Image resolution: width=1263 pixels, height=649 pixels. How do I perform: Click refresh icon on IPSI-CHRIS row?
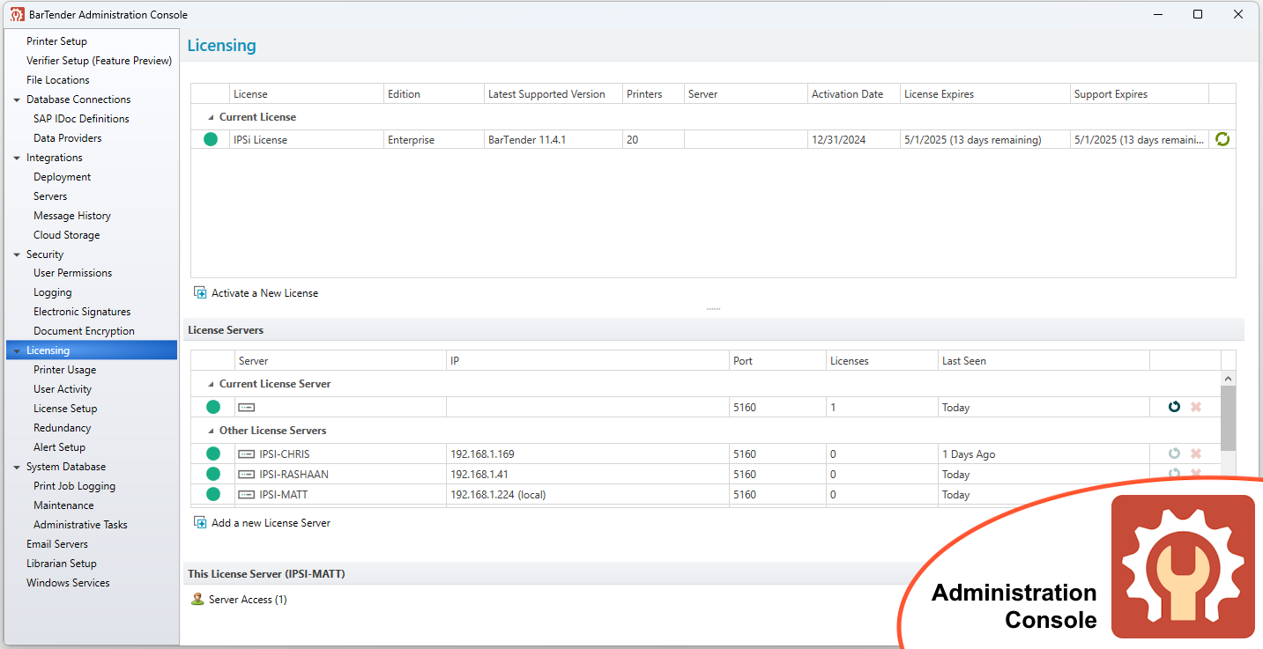click(1174, 454)
